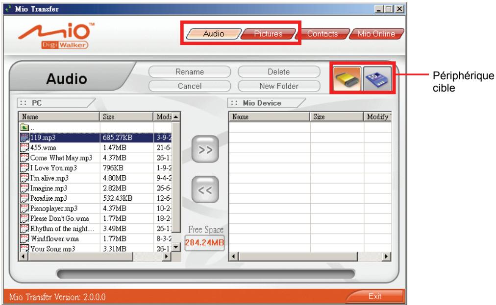Select file 119.mp3

pos(43,138)
